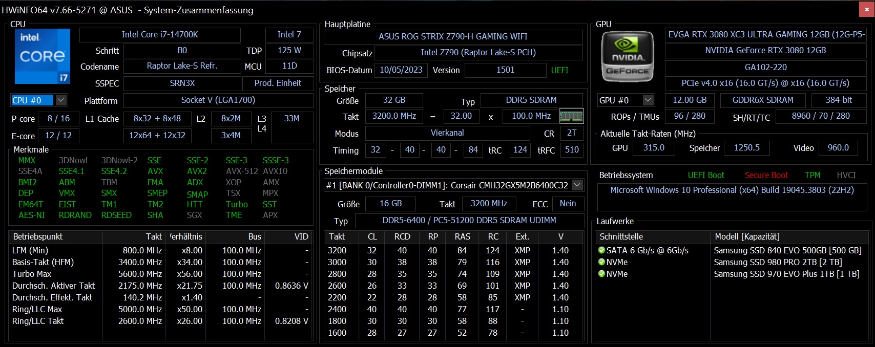
Task: Click the Socket V (LGA1700) platform field
Action: click(218, 100)
